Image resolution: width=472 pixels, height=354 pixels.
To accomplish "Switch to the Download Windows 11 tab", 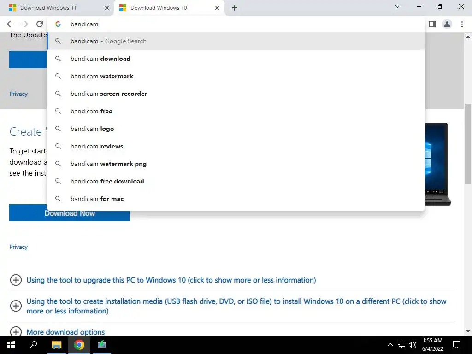I will coord(57,8).
